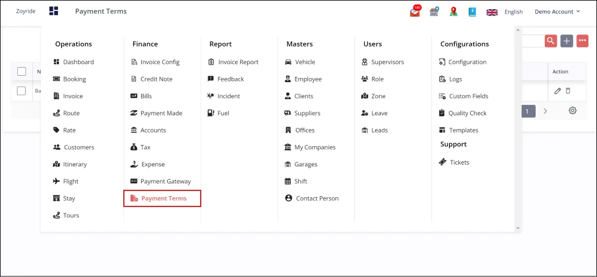Click the Supervisors icon under Users
The width and height of the screenshot is (597, 277).
tap(364, 62)
